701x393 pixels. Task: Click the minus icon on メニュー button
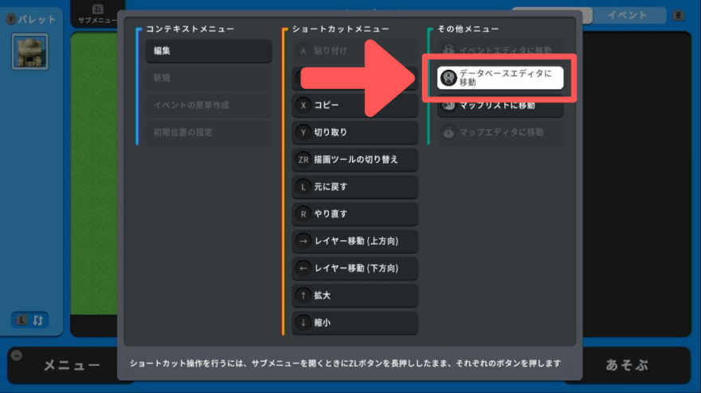17,356
